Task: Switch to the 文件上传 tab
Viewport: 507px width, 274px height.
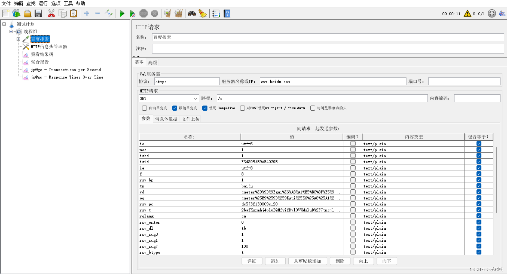Action: (x=191, y=119)
